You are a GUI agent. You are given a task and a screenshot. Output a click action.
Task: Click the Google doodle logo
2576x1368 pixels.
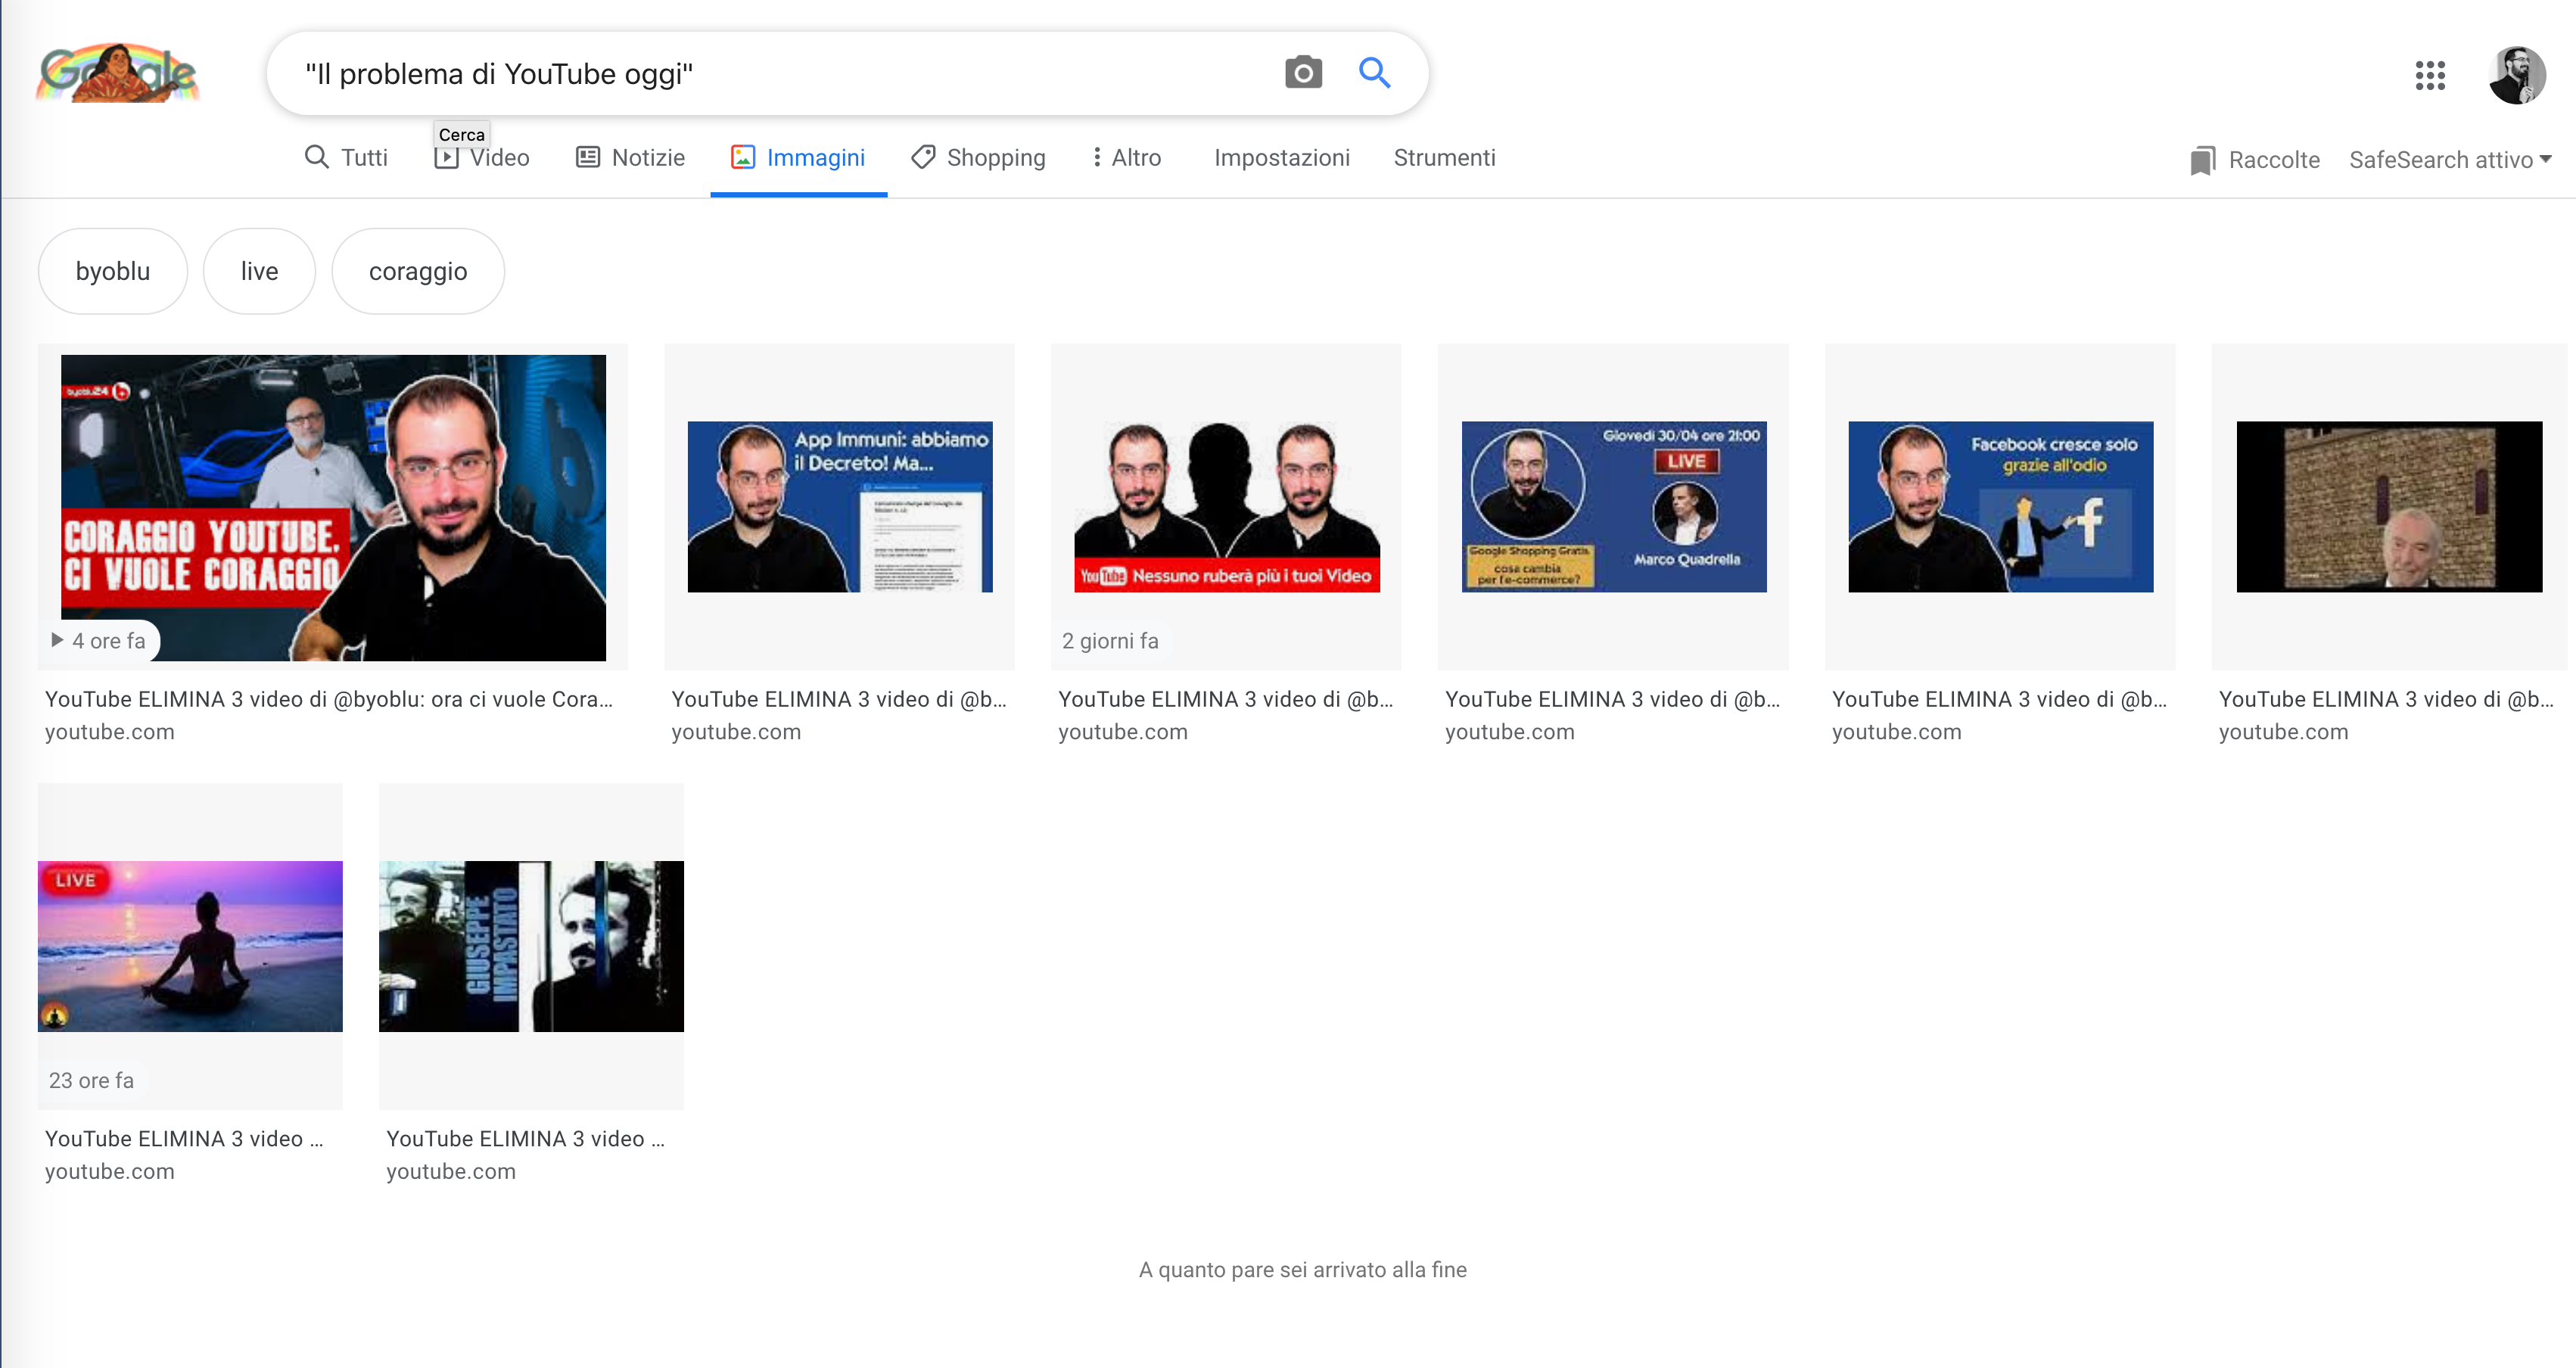point(118,73)
